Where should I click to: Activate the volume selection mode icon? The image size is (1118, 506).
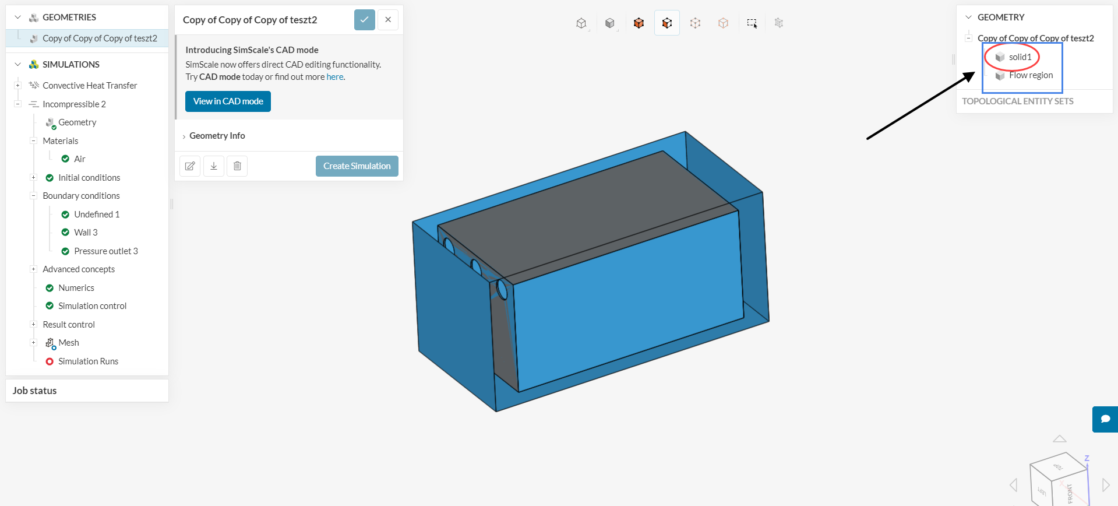tap(639, 23)
